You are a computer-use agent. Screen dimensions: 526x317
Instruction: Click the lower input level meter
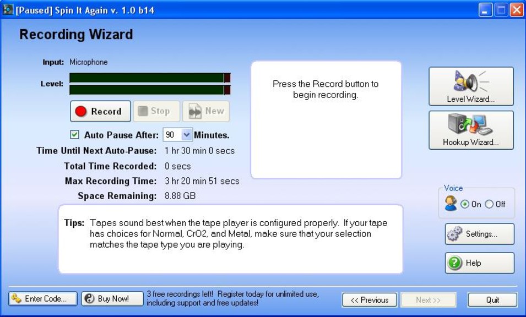[x=150, y=90]
